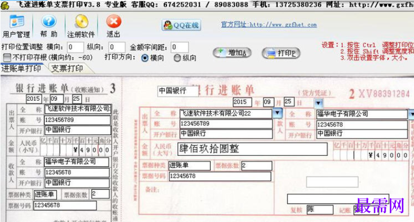Click the stub payer name field on left

click(77, 109)
